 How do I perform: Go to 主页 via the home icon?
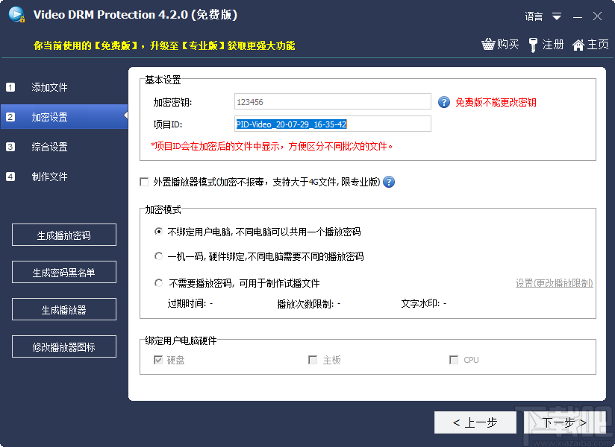[x=578, y=44]
